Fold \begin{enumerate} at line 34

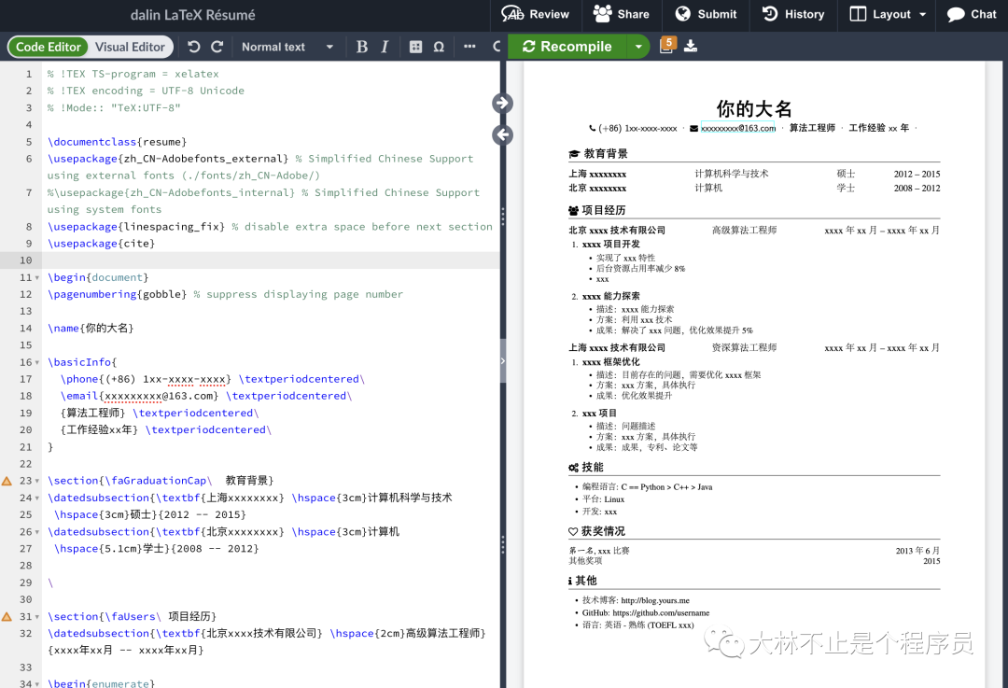(37, 684)
